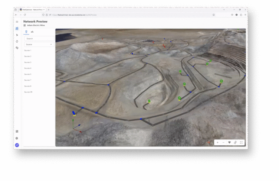
Task: Focus the Search input field
Action: click(x=39, y=39)
